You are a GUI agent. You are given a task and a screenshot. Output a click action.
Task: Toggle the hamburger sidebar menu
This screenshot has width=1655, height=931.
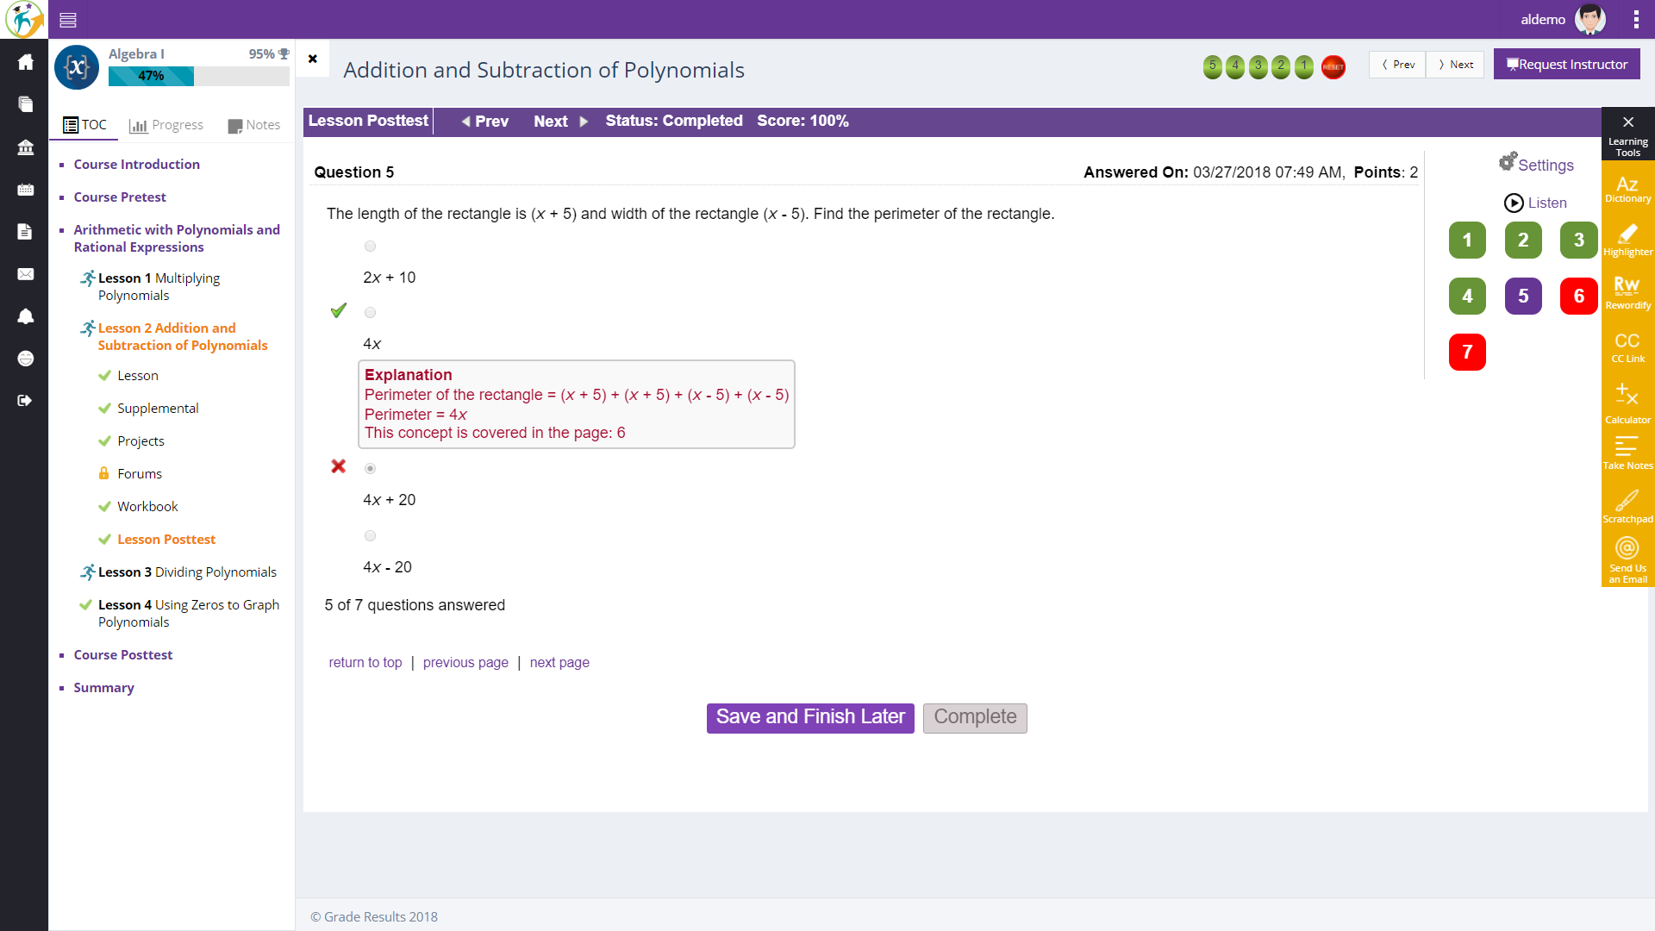coord(68,19)
